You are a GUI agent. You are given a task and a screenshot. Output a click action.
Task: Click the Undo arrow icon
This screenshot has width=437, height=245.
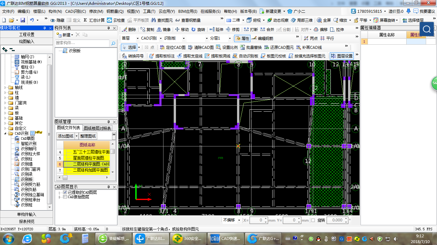[32, 20]
